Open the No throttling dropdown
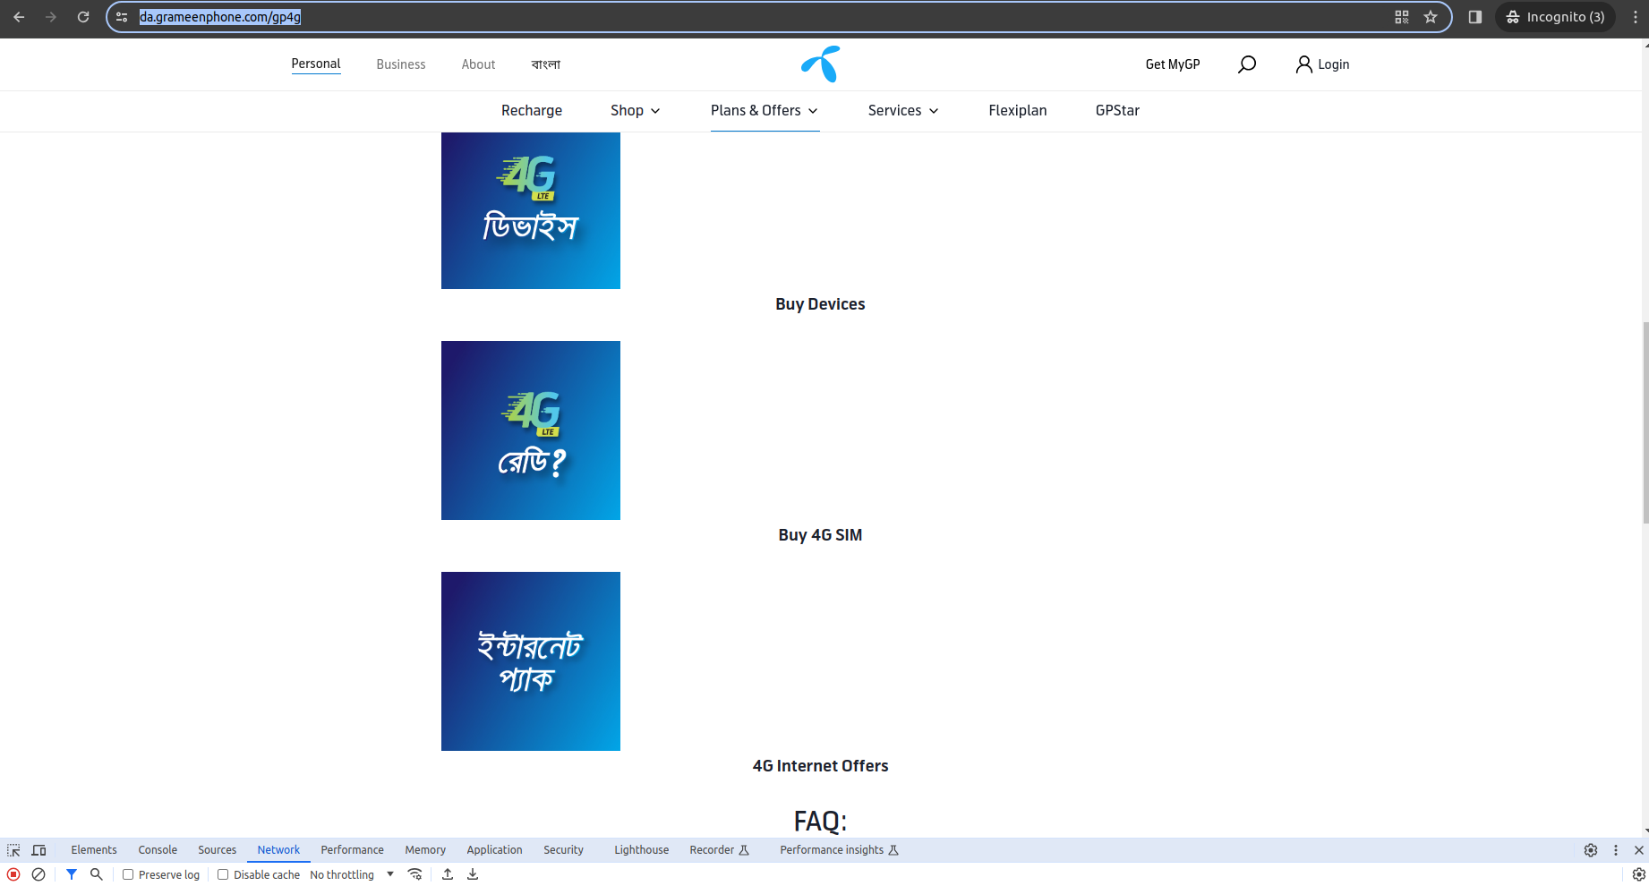Screen dimensions: 1649x886 pyautogui.click(x=352, y=874)
